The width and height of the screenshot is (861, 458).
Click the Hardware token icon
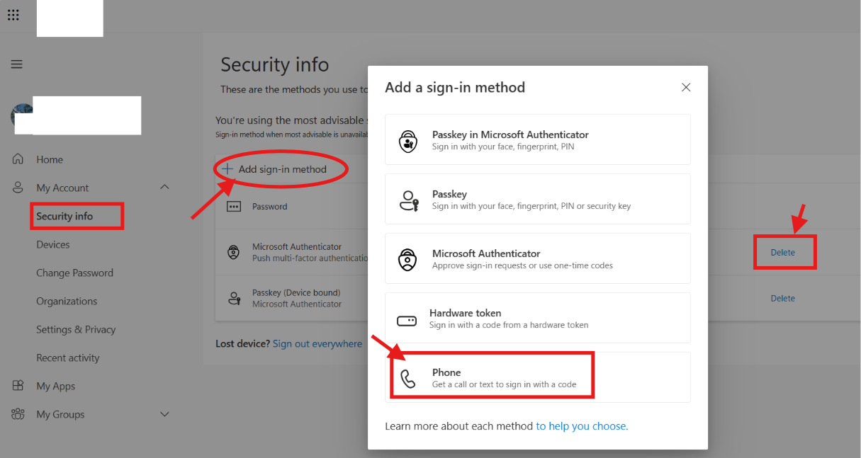[407, 321]
